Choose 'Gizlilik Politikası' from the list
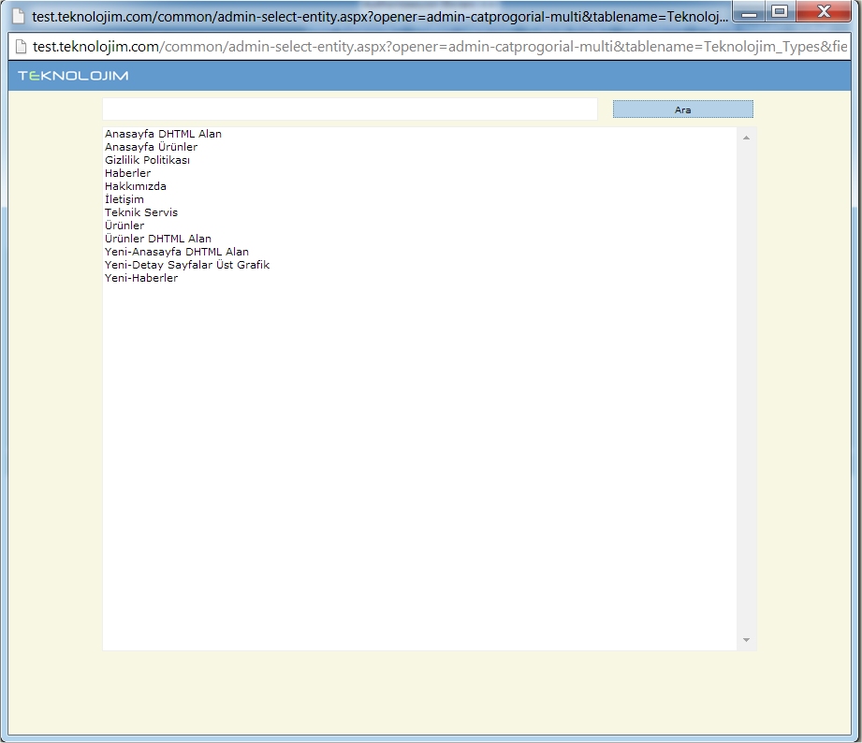This screenshot has width=862, height=743. coord(420,160)
